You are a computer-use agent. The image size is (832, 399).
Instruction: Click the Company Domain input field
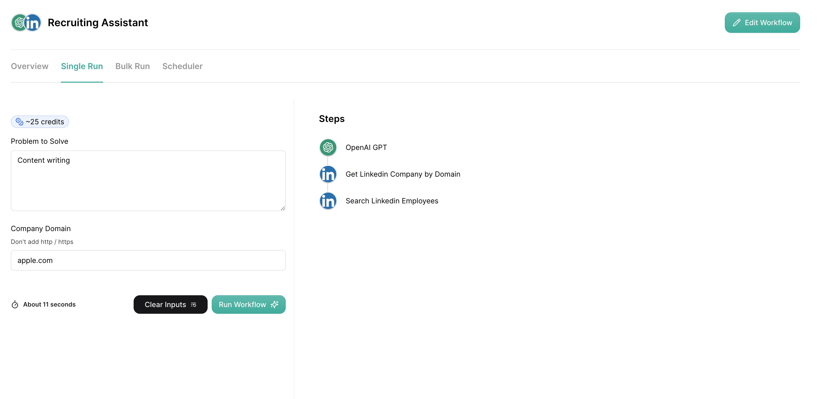(148, 260)
